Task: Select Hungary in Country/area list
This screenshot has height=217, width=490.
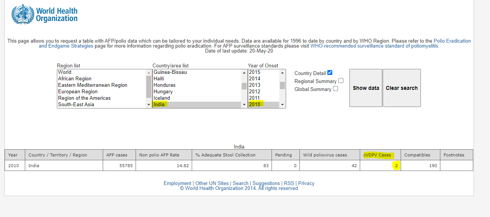Action: point(197,92)
